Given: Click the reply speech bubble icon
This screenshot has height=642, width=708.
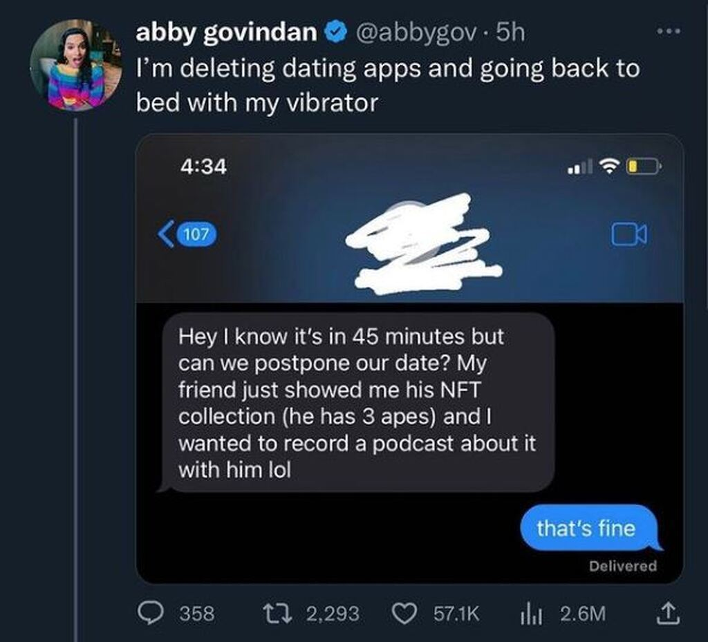Looking at the screenshot, I should coord(150,614).
